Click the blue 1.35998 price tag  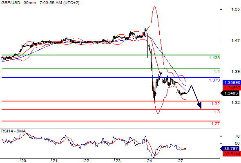tap(232, 82)
